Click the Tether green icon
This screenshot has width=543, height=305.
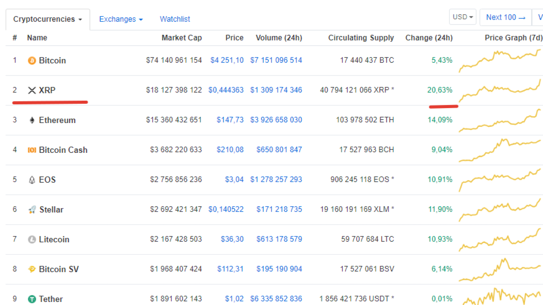pyautogui.click(x=32, y=299)
